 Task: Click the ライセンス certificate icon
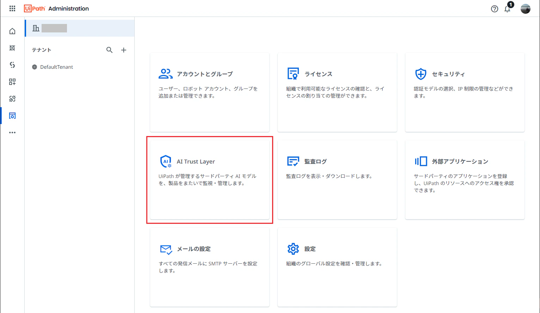pyautogui.click(x=293, y=74)
